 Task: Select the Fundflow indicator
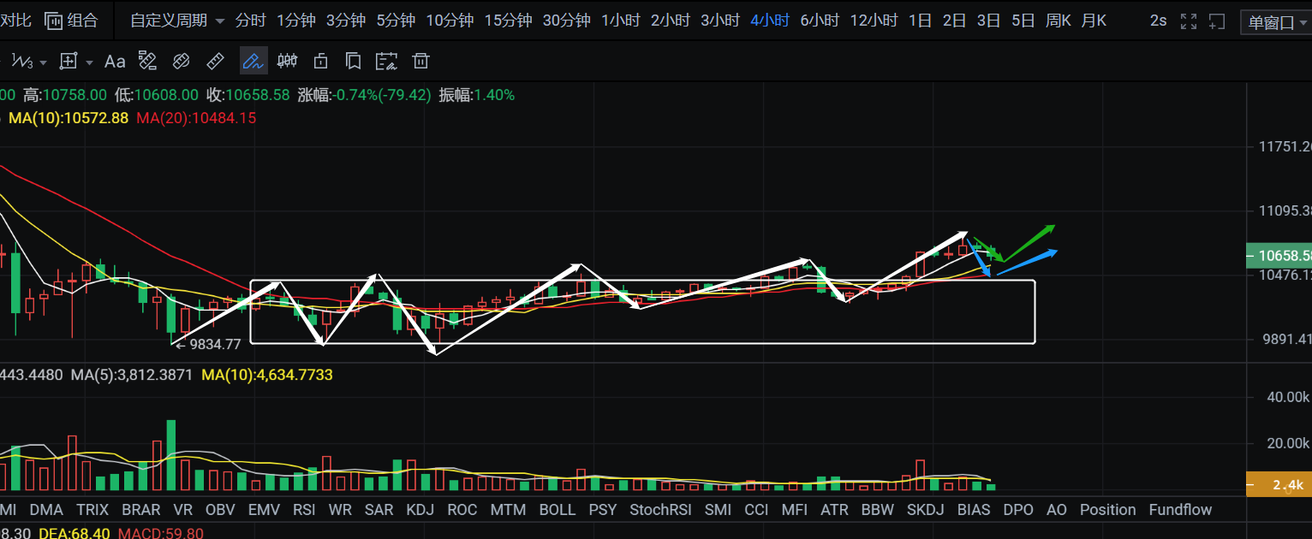pos(1180,510)
